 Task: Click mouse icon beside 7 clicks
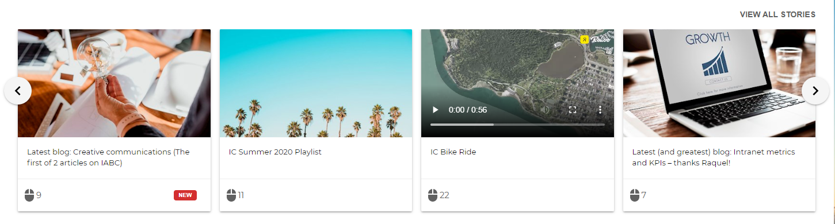[x=635, y=195]
